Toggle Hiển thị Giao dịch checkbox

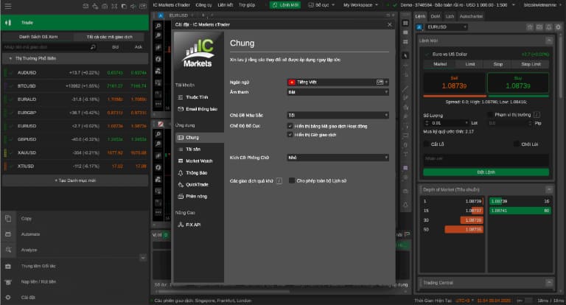290,135
